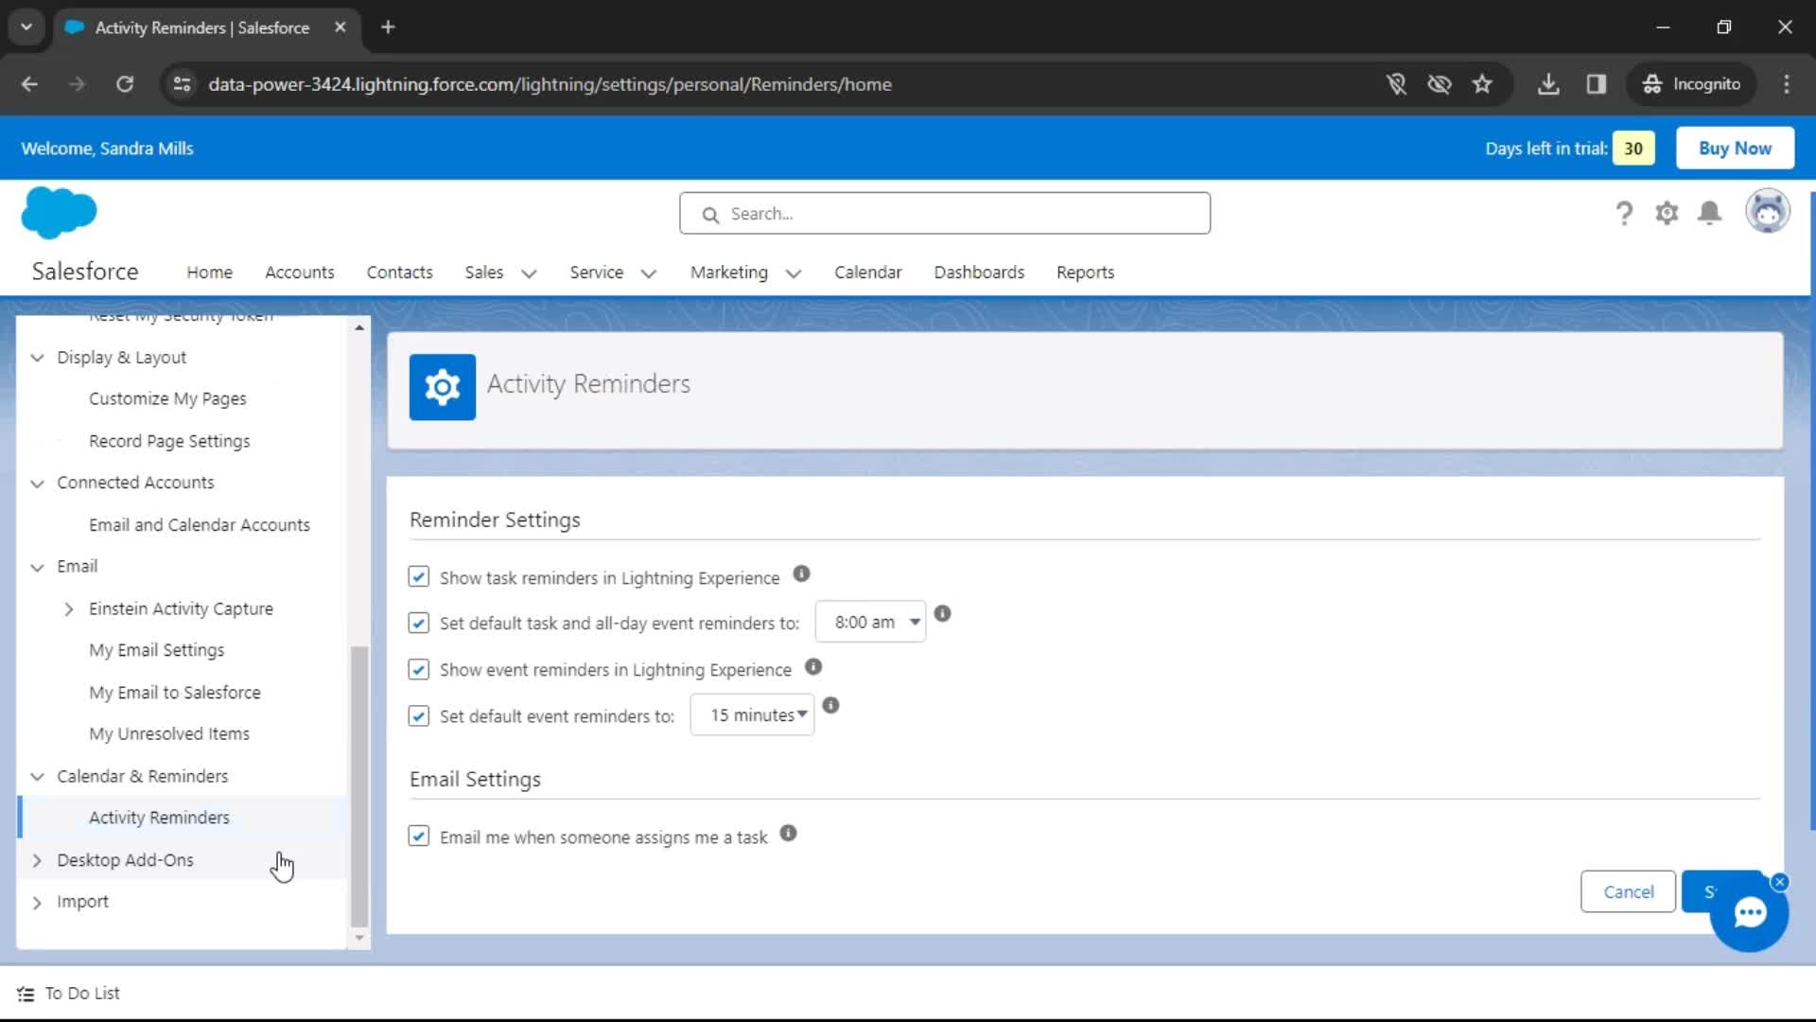Open My Unresolved Items
Screen dimensions: 1816x1022
point(169,734)
